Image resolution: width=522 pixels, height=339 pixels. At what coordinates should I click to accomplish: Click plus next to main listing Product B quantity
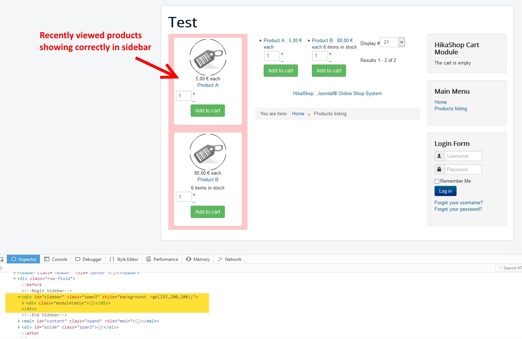tap(330, 54)
